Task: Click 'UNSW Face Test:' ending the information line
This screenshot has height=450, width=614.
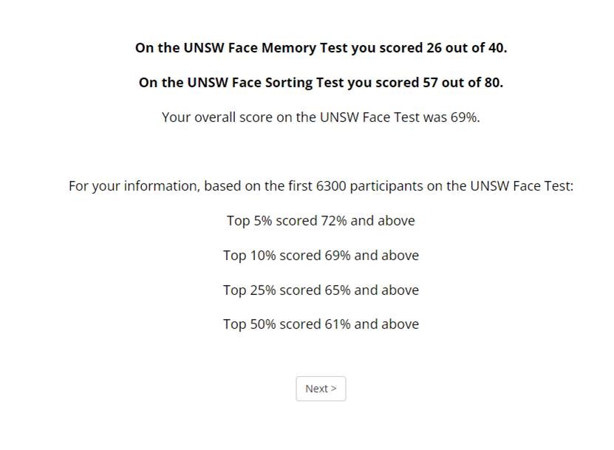Action: pos(522,186)
